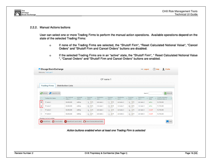212x164 pixels.
Task: Click Reset Clearing Notional Value button
Action: 93,121
